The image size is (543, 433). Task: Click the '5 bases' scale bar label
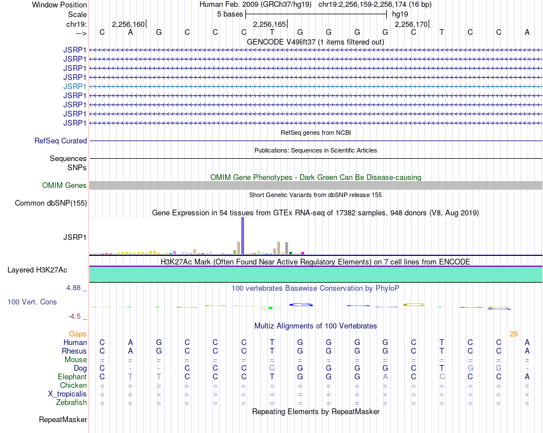[x=230, y=14]
